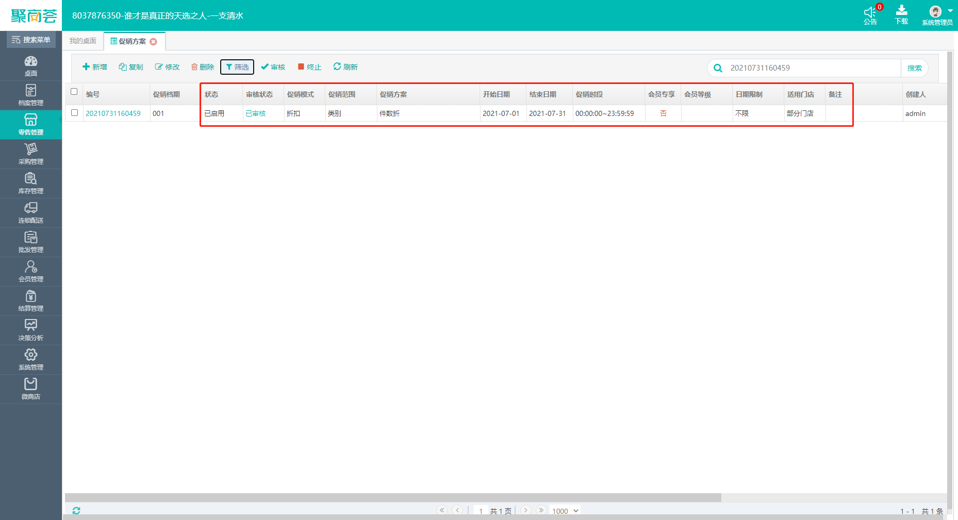The height and width of the screenshot is (520, 958).
Task: Go to the last page
Action: click(x=541, y=510)
